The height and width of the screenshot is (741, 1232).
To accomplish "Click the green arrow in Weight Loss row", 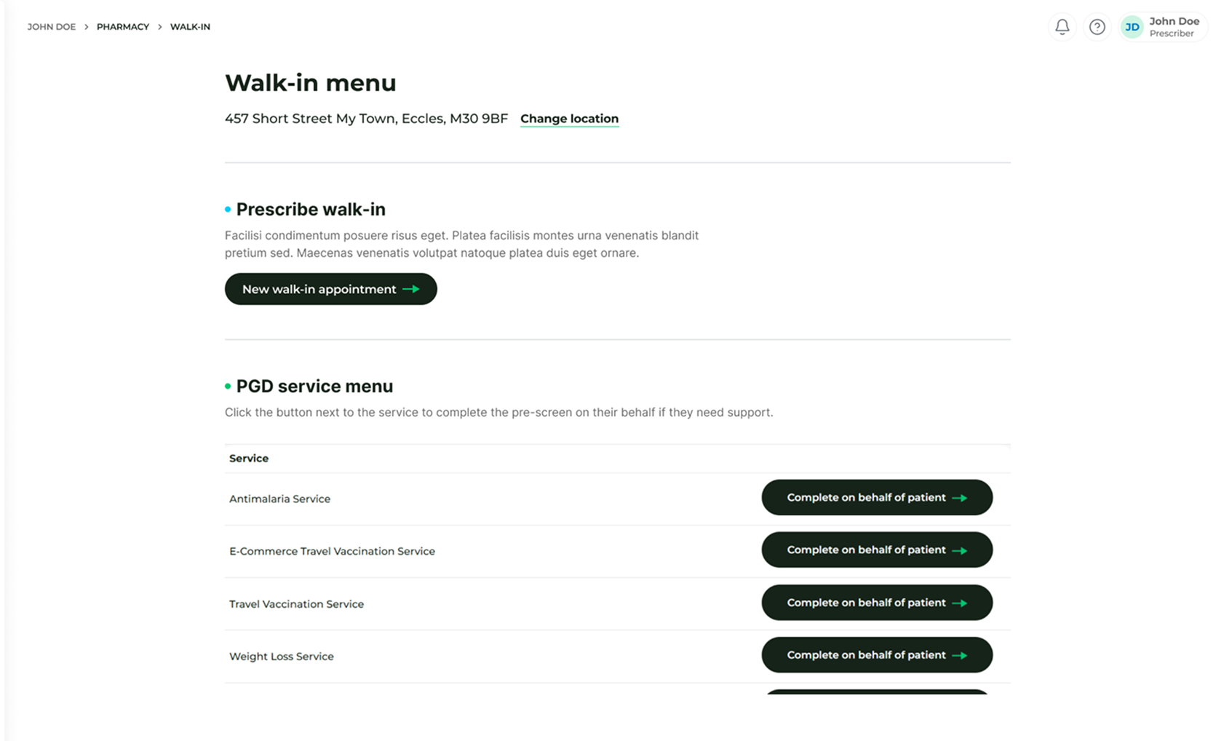I will tap(960, 655).
